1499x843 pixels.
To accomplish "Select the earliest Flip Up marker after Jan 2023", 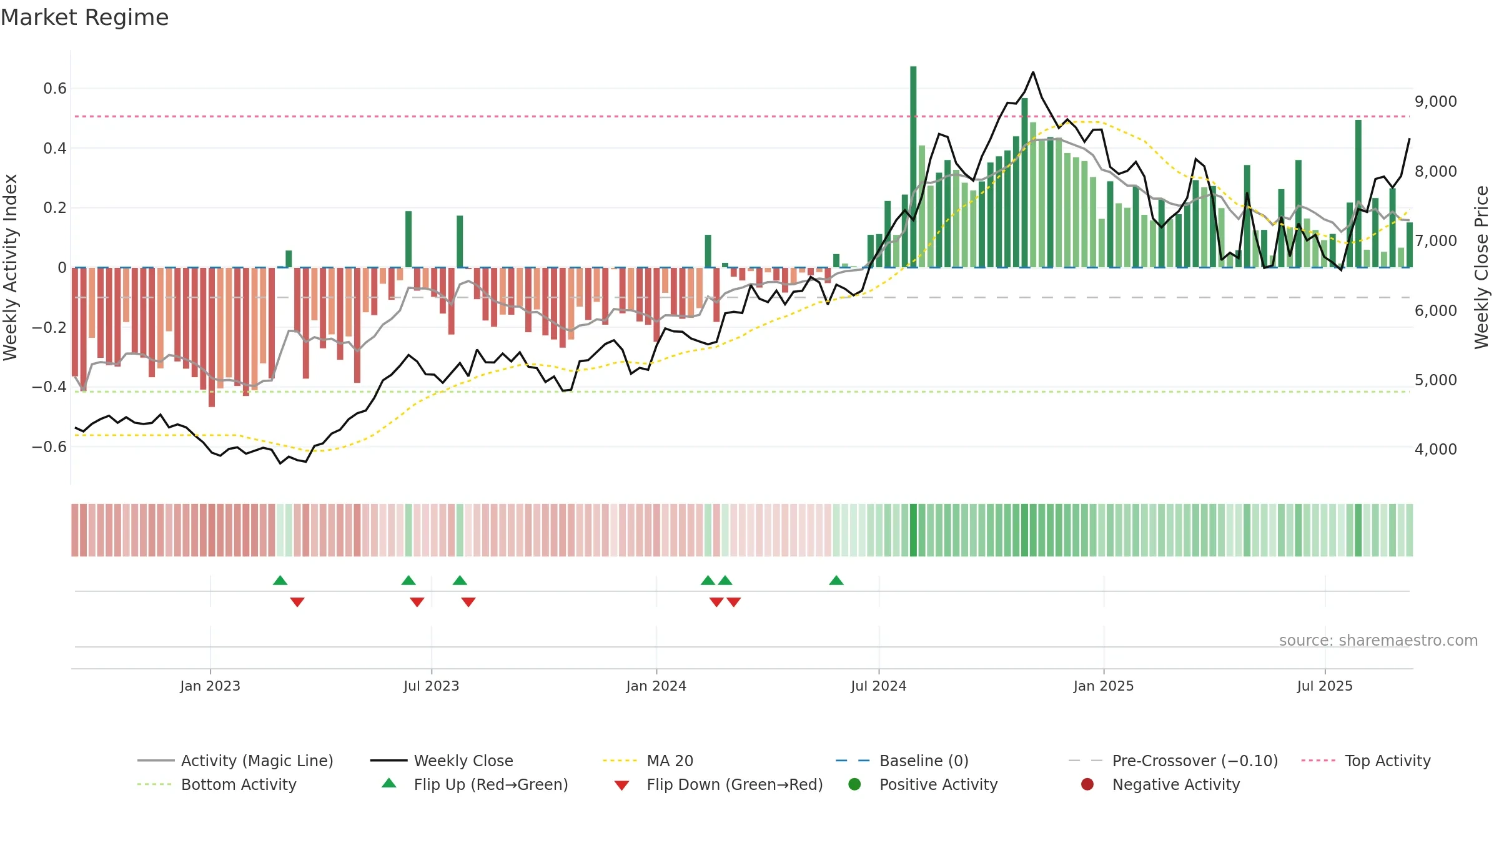I will 280,581.
